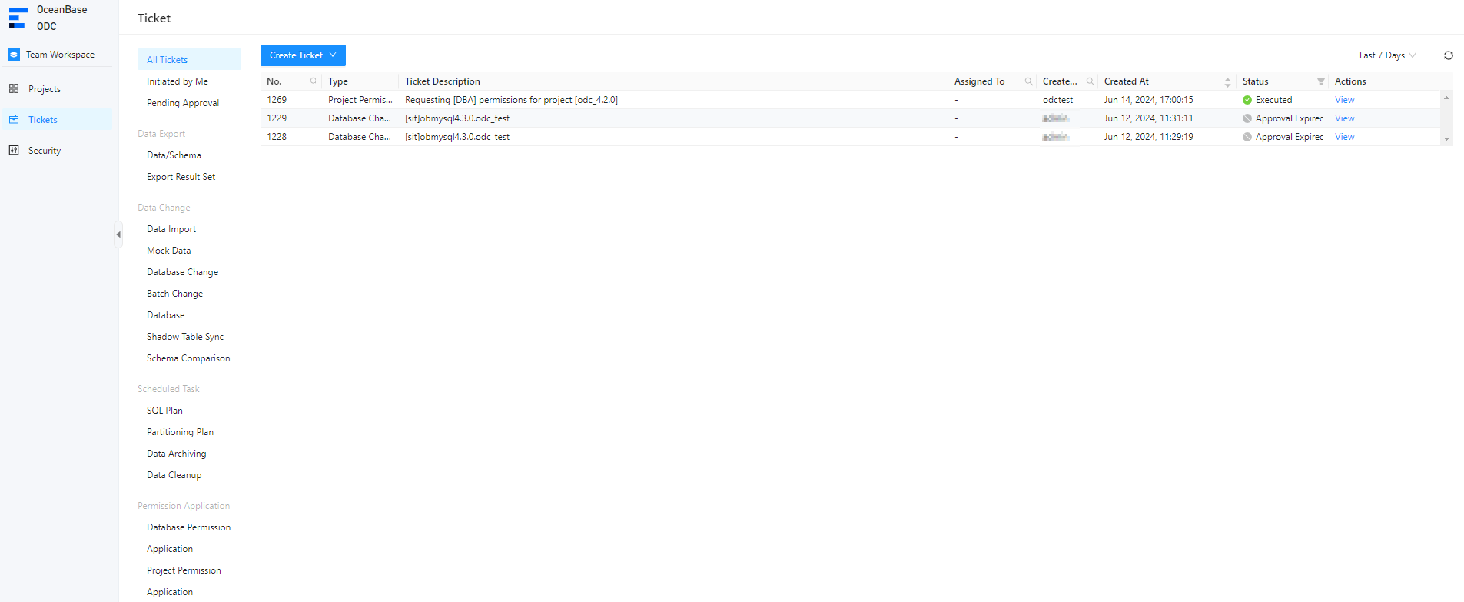This screenshot has height=602, width=1464.
Task: Collapse the sidebar using the arrow handle
Action: 118,234
